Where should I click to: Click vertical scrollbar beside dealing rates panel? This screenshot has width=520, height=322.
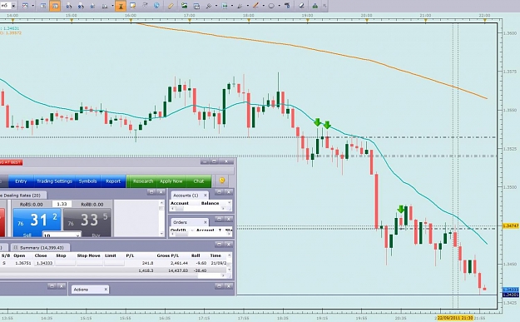coord(162,218)
